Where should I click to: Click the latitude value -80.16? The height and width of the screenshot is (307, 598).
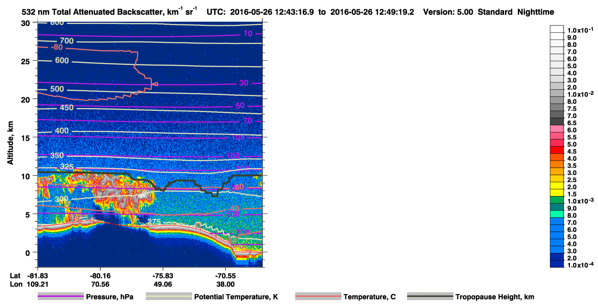point(100,276)
